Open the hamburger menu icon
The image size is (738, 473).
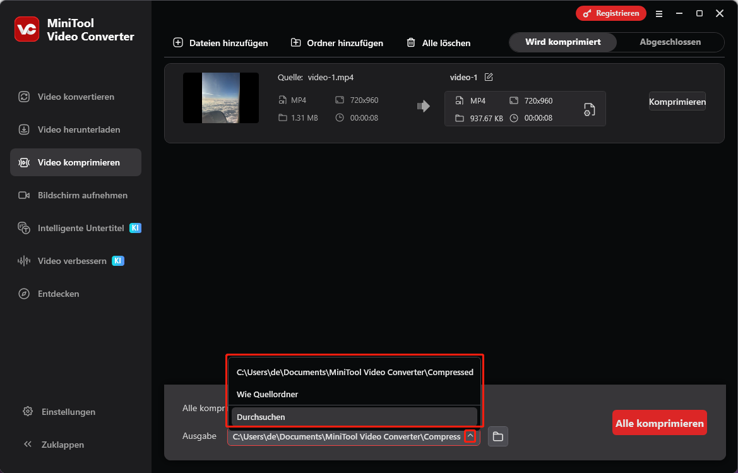pos(659,14)
